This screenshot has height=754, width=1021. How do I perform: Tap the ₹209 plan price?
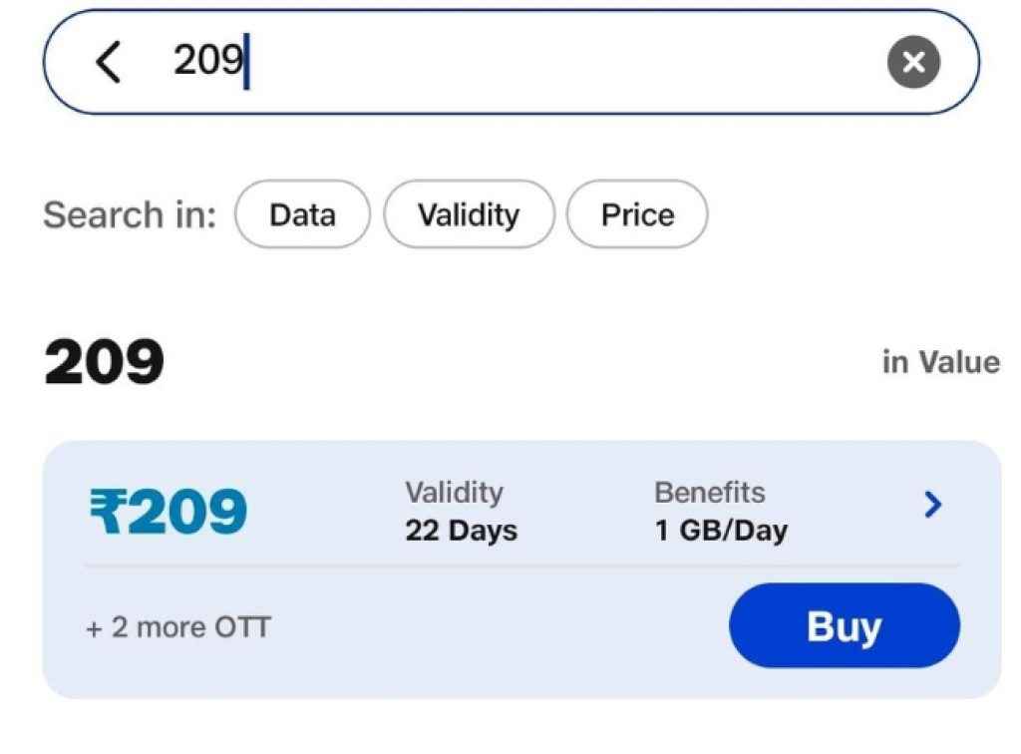[x=169, y=512]
